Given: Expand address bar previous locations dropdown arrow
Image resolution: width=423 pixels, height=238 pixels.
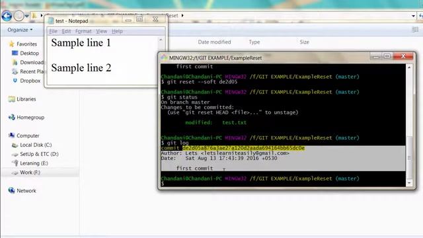Looking at the screenshot, I should point(413,16).
